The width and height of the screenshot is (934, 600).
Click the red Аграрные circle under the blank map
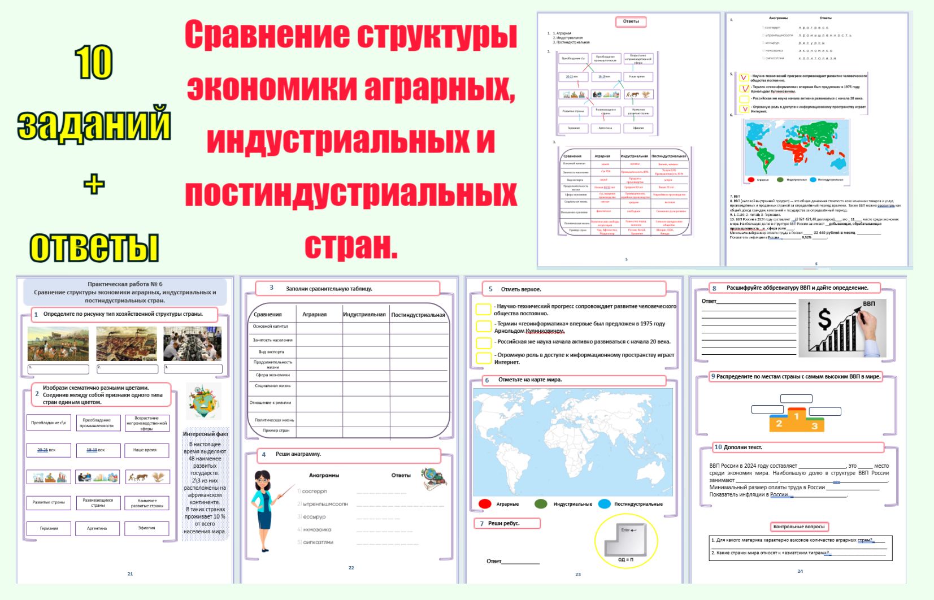point(485,504)
